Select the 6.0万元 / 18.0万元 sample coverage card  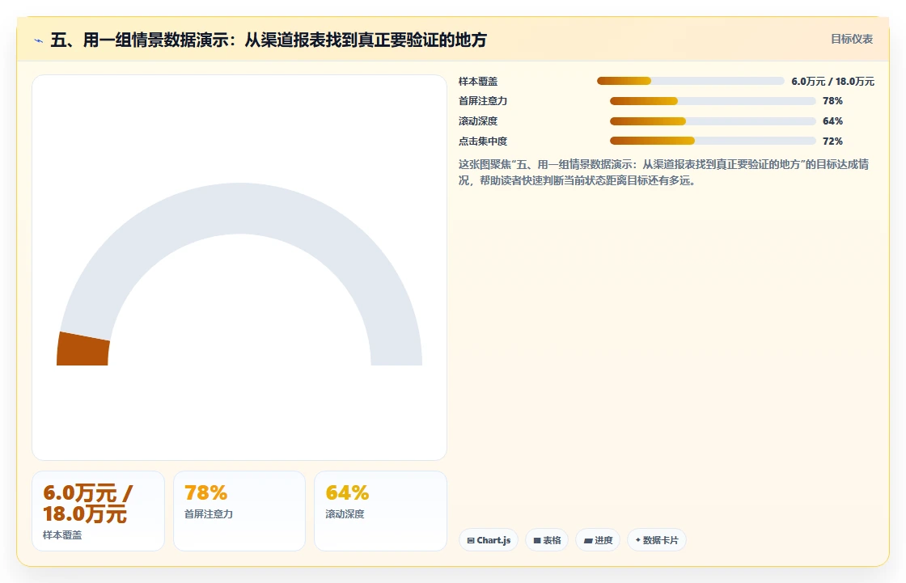pyautogui.click(x=98, y=511)
